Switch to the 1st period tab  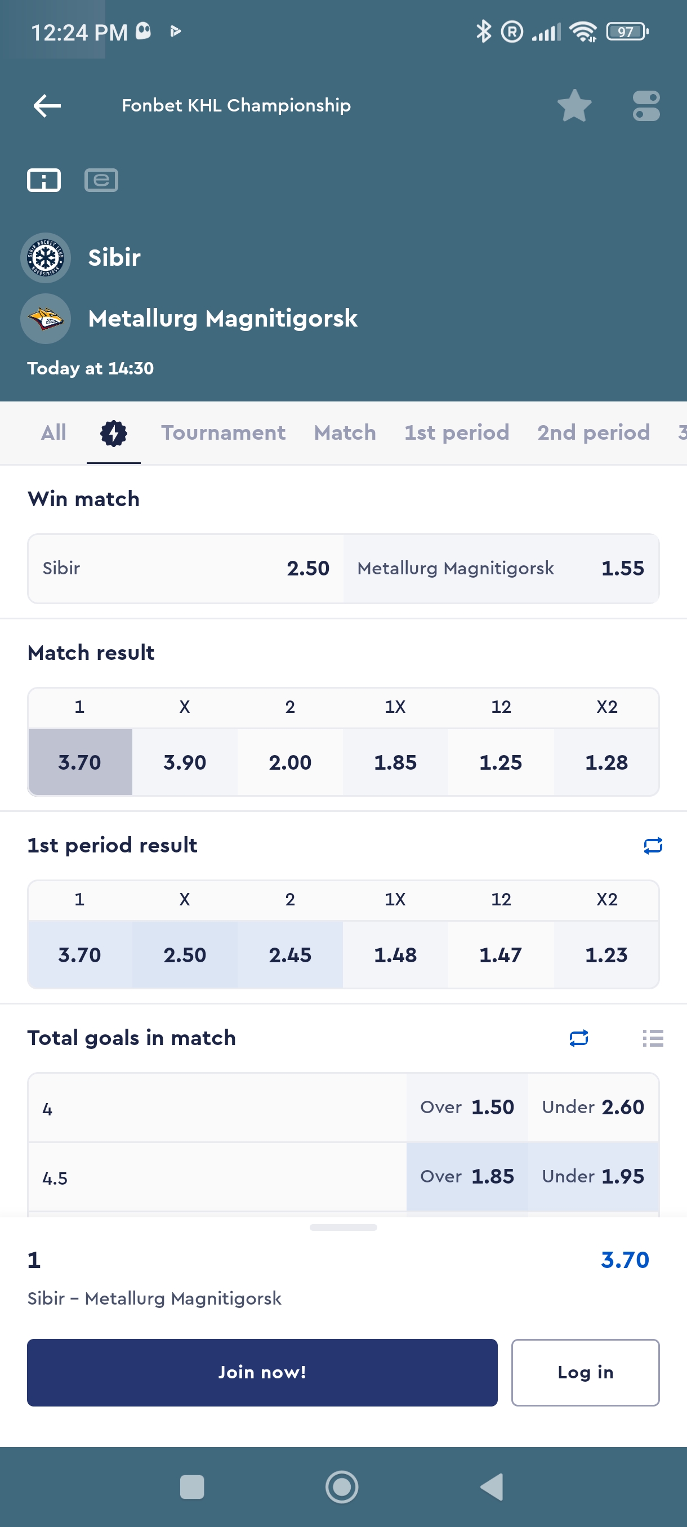point(457,434)
